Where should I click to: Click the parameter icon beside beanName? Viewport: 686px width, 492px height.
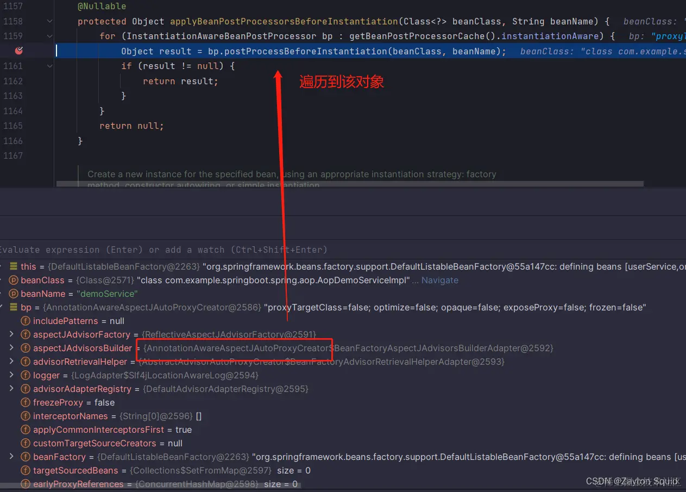14,294
